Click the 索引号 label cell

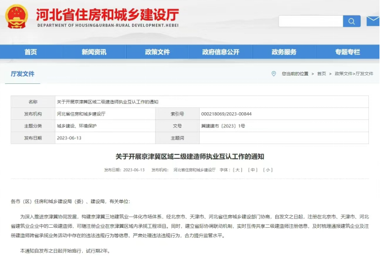[x=178, y=114]
